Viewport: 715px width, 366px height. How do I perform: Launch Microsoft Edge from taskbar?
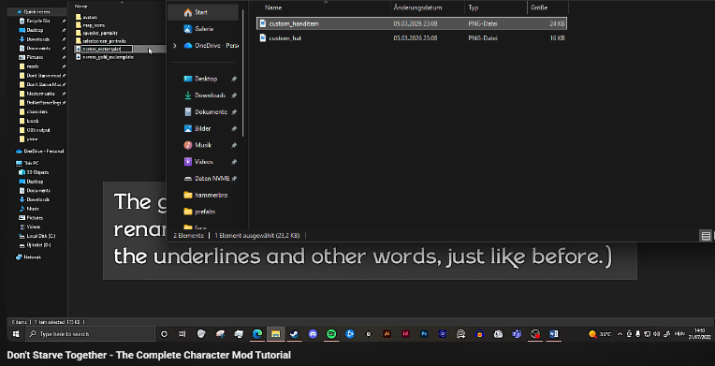tap(257, 334)
